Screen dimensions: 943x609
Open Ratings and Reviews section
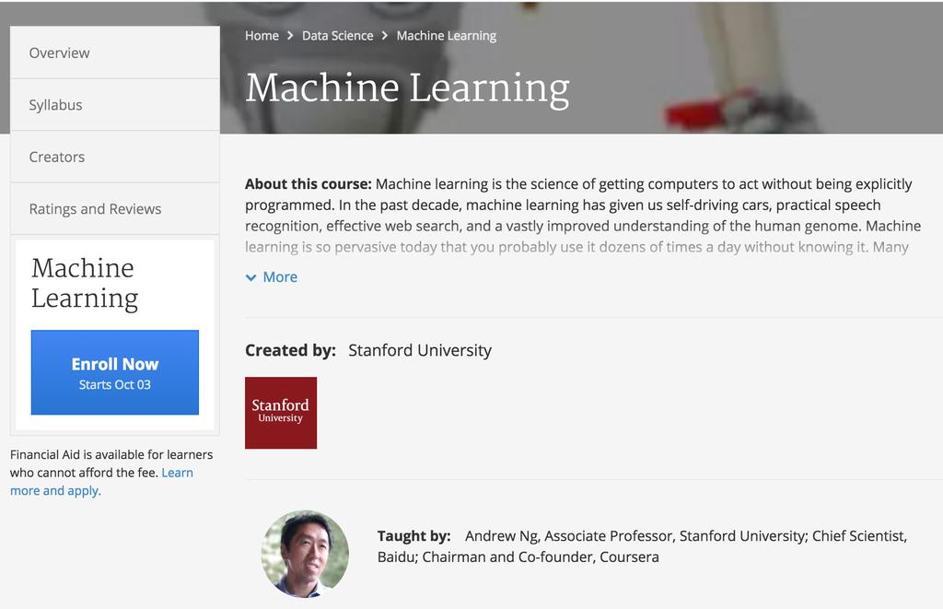(115, 209)
